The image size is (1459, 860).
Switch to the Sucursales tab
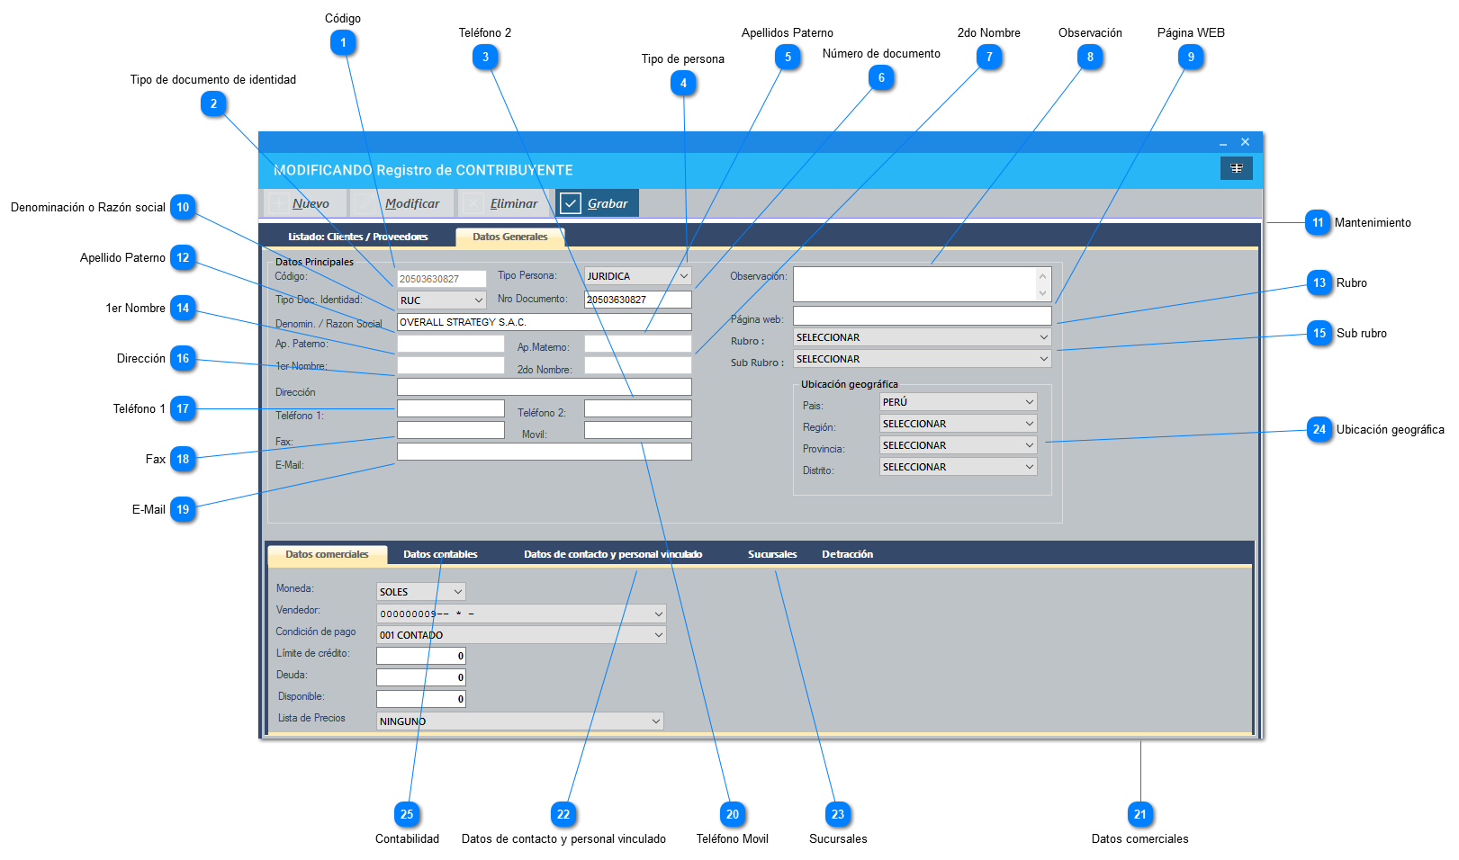point(772,555)
